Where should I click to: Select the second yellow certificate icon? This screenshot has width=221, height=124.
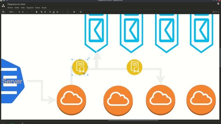[134, 67]
